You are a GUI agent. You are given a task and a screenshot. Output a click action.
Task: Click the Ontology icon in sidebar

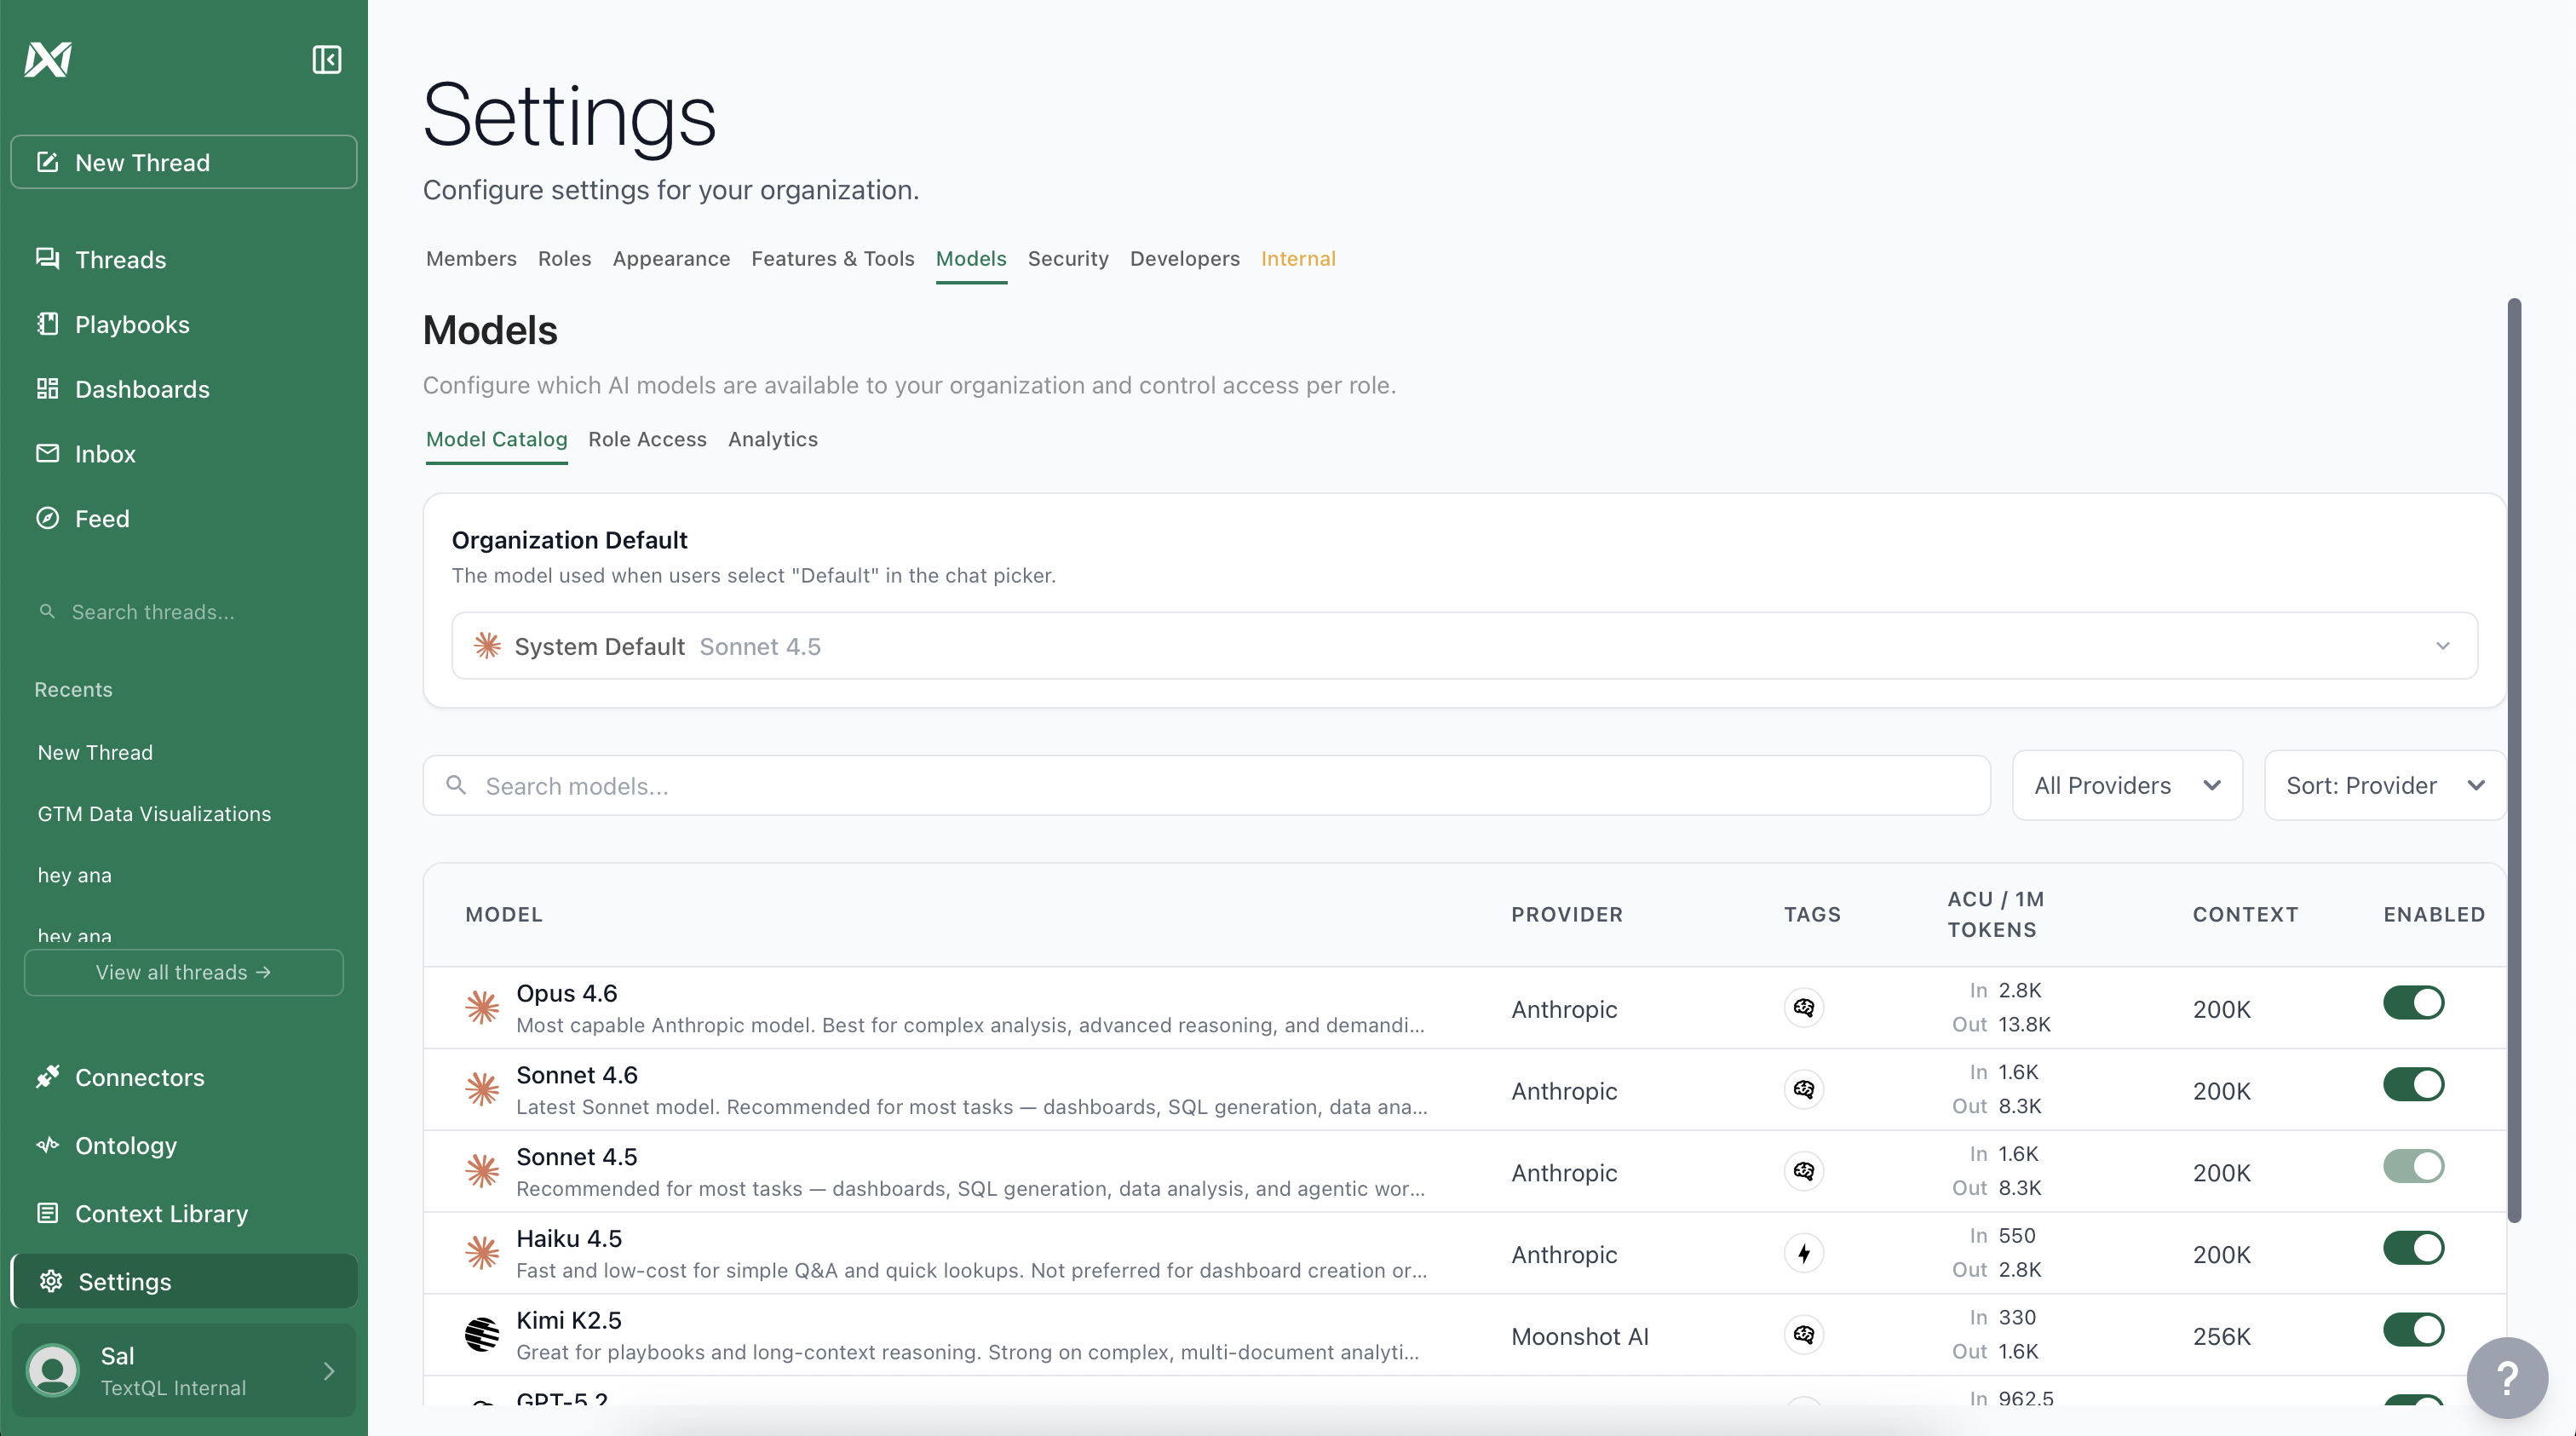pos(47,1145)
